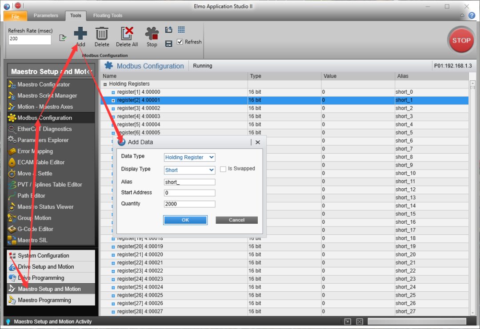Click the grid view icon in toolbar
Image resolution: width=480 pixels, height=329 pixels.
coord(181,29)
